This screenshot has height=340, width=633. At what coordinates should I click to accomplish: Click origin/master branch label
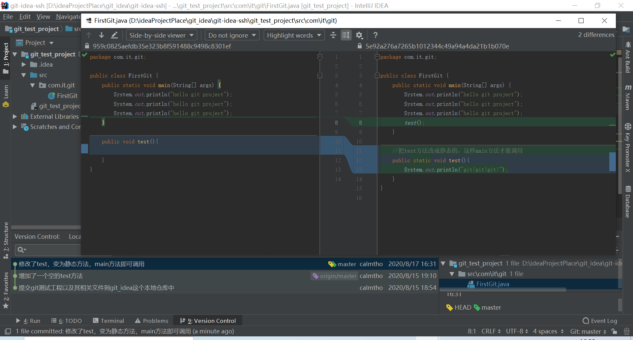point(334,276)
